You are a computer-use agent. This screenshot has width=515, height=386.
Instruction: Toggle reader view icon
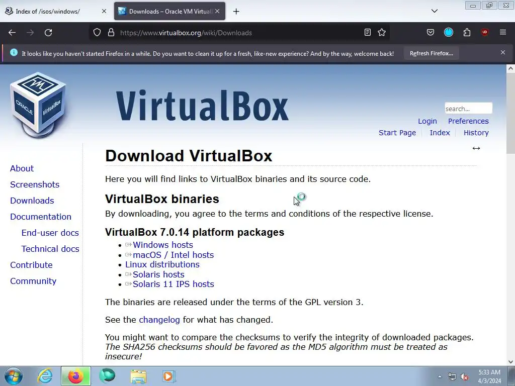tap(368, 33)
